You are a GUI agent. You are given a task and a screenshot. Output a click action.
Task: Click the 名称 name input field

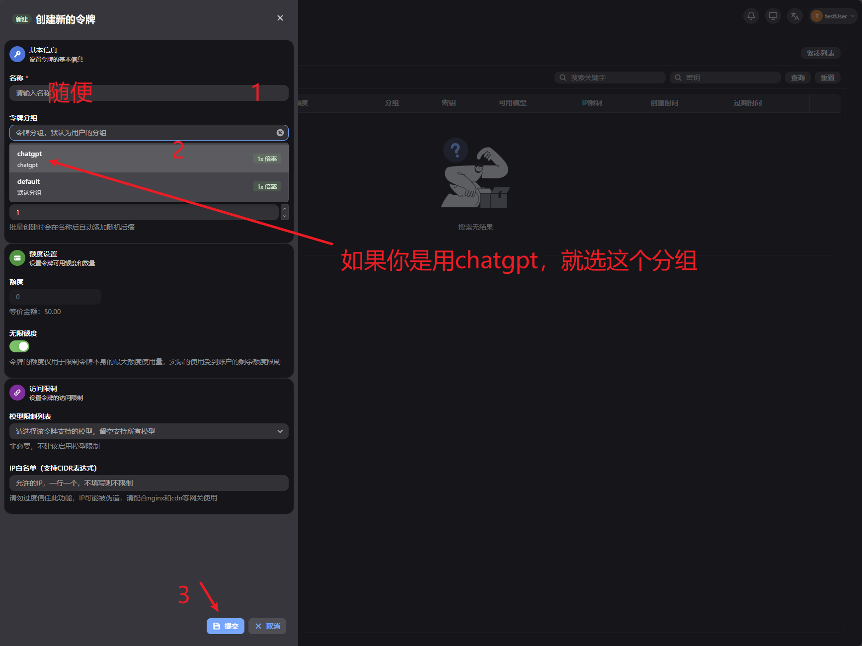click(149, 93)
